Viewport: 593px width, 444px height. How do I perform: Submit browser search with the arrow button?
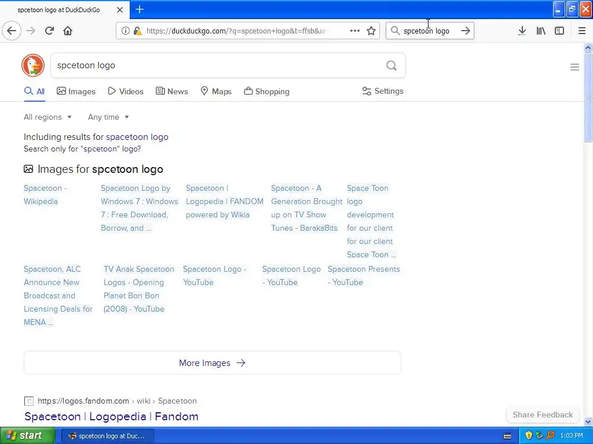(466, 31)
